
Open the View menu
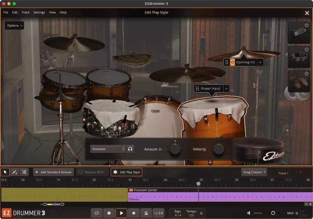(x=52, y=13)
